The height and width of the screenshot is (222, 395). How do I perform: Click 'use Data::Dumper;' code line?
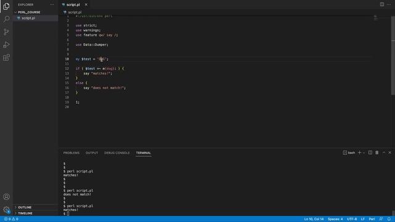tap(92, 44)
